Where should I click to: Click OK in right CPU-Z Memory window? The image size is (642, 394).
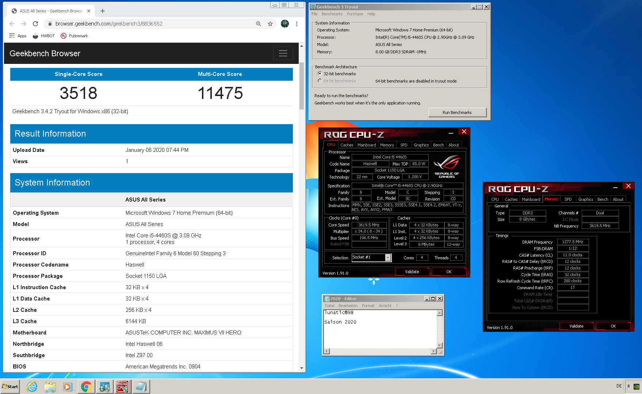(613, 326)
